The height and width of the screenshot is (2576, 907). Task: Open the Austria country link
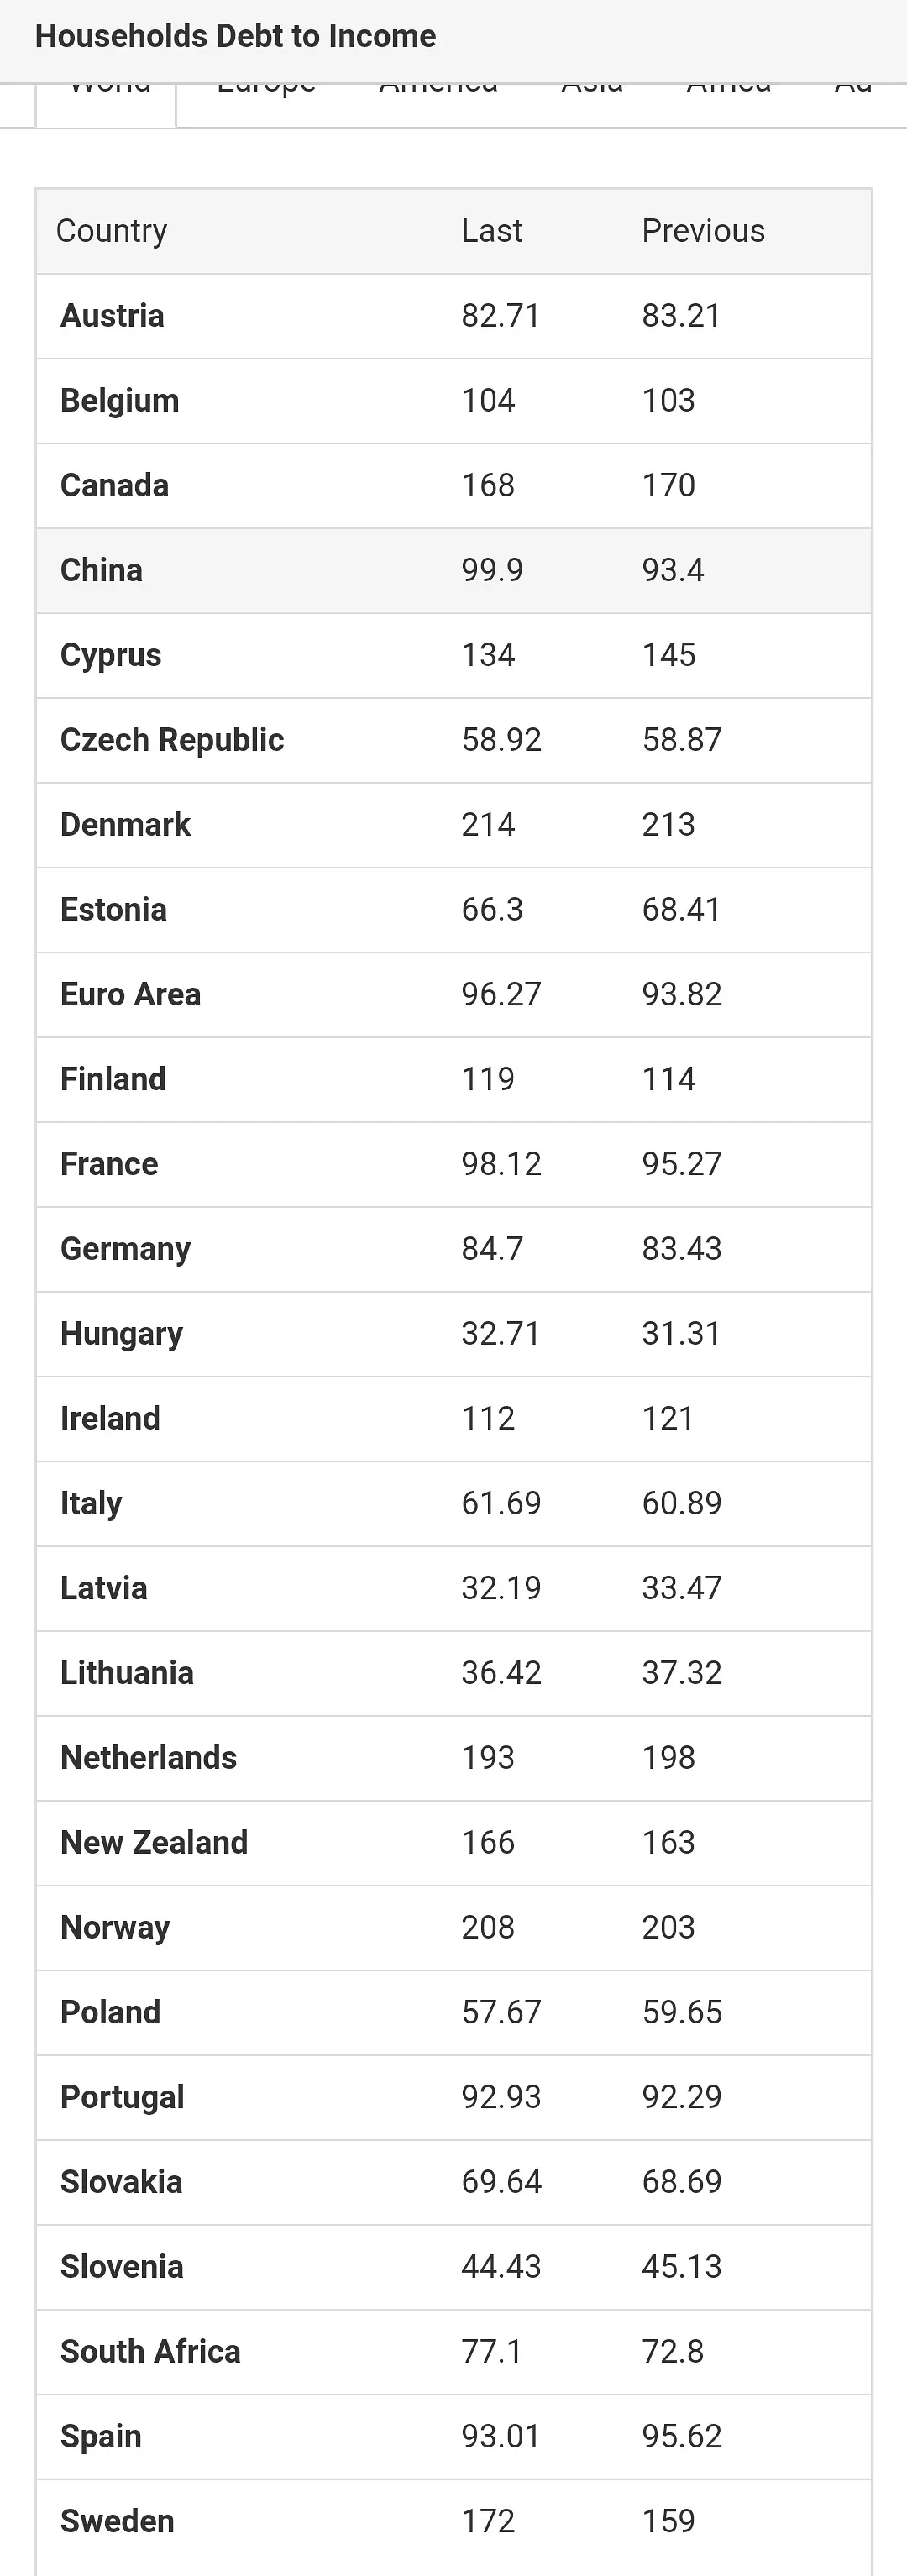[x=112, y=316]
